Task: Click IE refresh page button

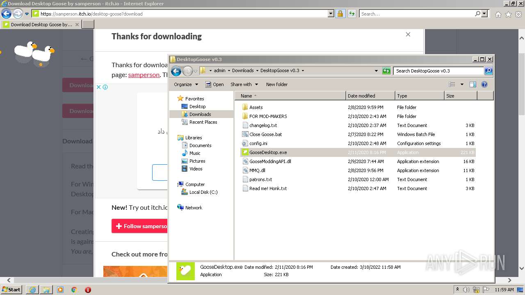Action: (x=352, y=14)
